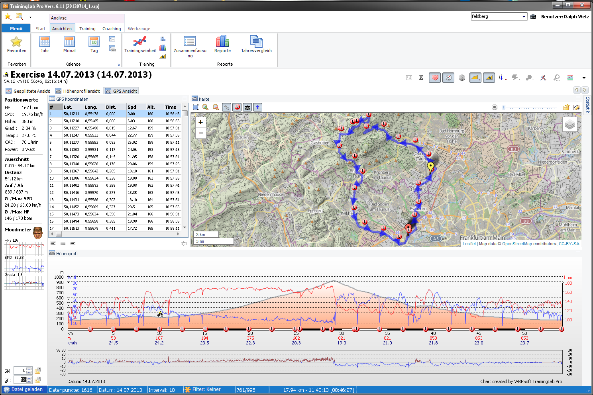Image resolution: width=593 pixels, height=395 pixels.
Task: Toggle the power lightning curve button
Action: 515,78
